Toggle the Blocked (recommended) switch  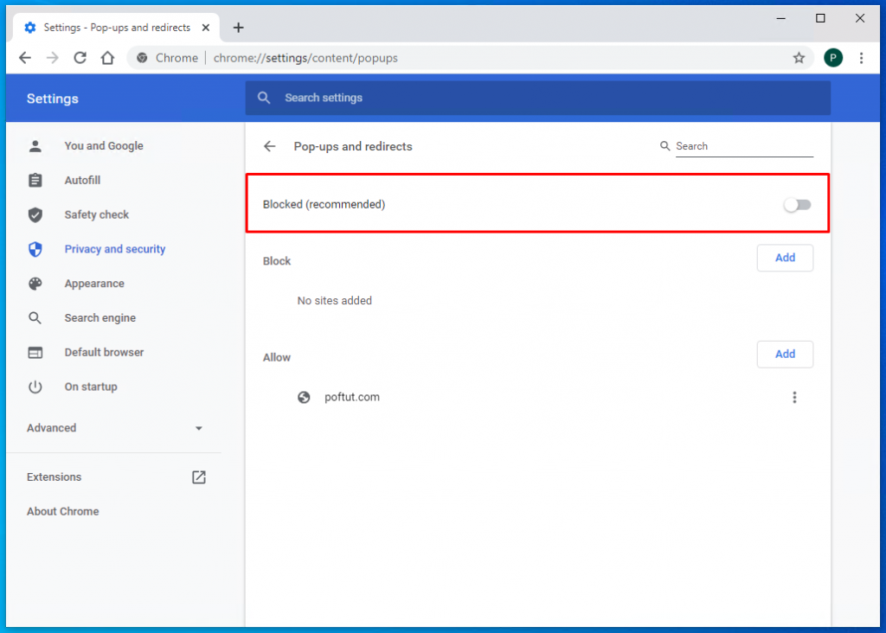click(797, 205)
